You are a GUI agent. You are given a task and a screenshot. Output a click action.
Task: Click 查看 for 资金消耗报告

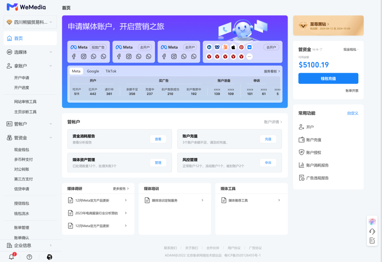(158, 139)
